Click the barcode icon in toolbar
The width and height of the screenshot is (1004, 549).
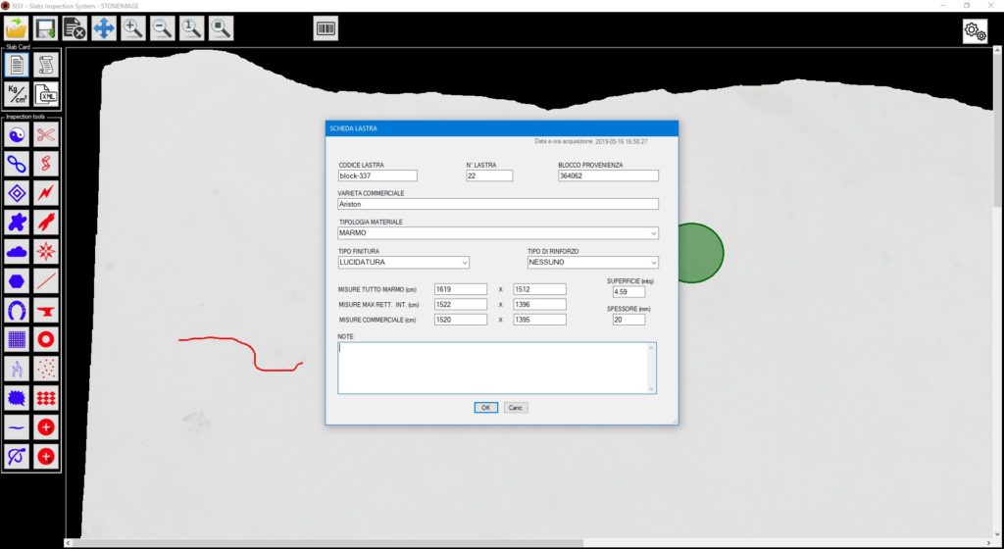(x=326, y=28)
